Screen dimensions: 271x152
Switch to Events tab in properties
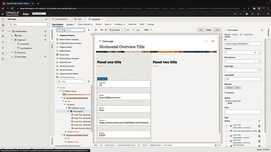[235, 35]
